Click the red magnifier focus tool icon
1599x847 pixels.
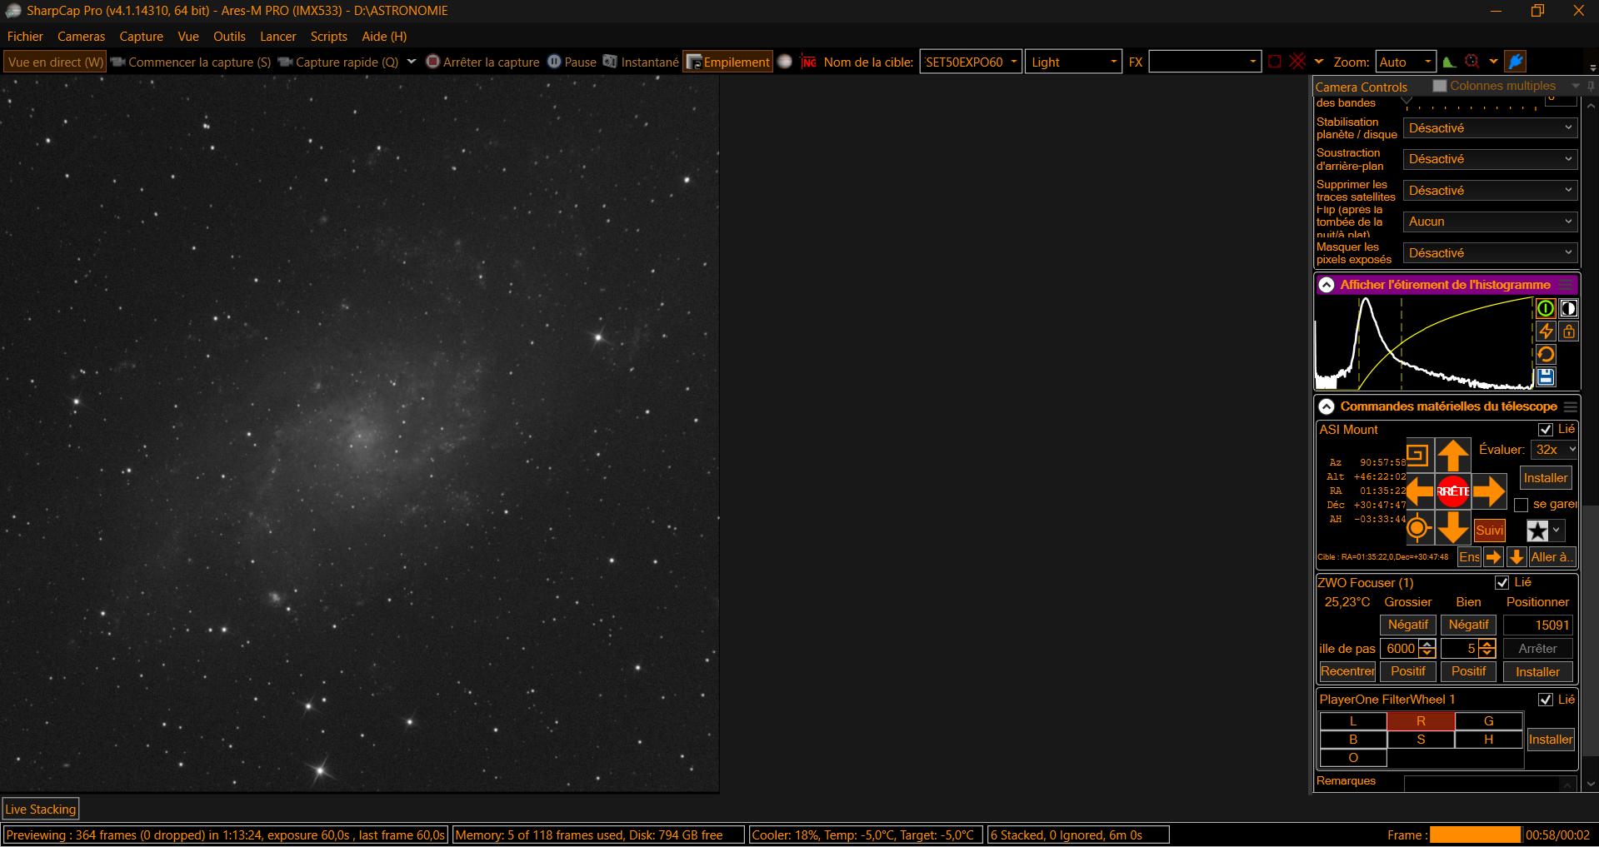1472,62
